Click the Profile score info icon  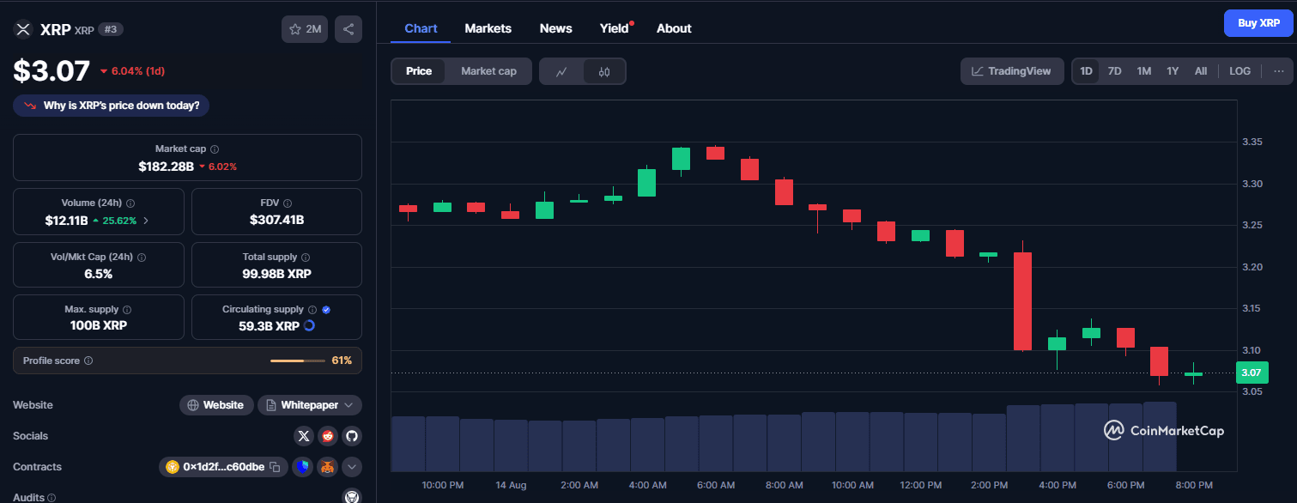pos(88,361)
